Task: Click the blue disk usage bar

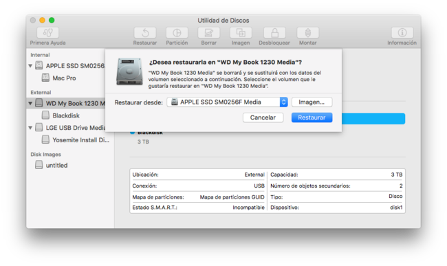Action: click(373, 118)
